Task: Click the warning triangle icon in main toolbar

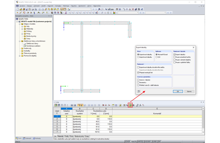Action: 130,9
